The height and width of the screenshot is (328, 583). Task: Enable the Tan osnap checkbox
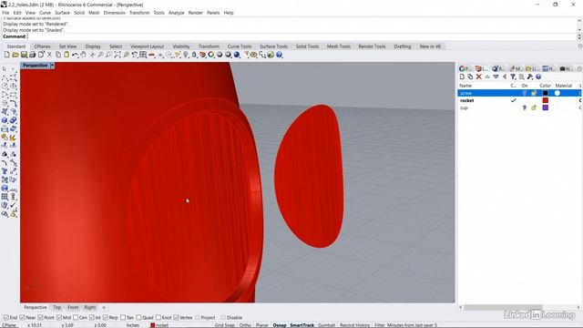123,318
